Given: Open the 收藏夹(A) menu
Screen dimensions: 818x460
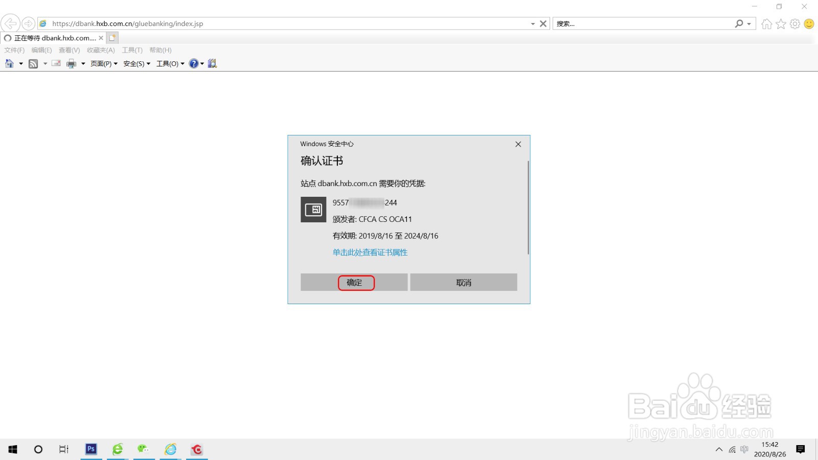Looking at the screenshot, I should point(101,50).
